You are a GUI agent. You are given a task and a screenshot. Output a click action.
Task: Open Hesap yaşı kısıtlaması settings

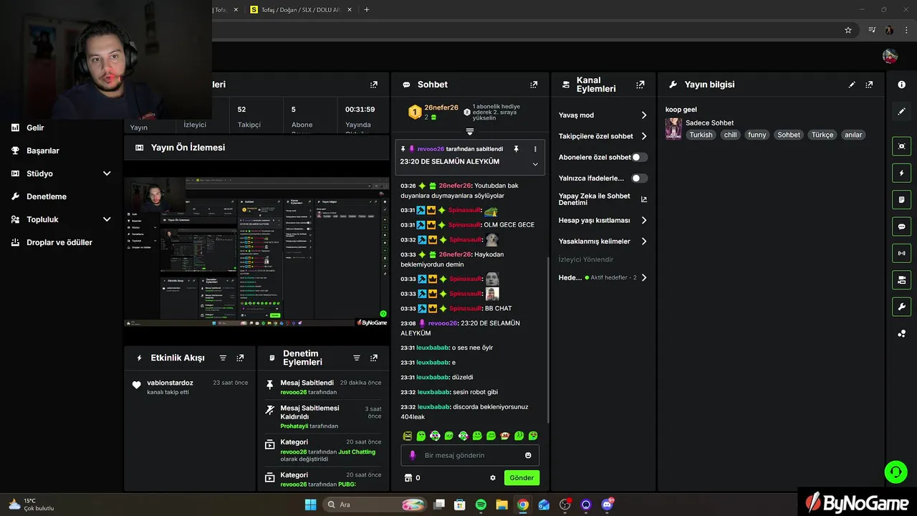point(602,220)
